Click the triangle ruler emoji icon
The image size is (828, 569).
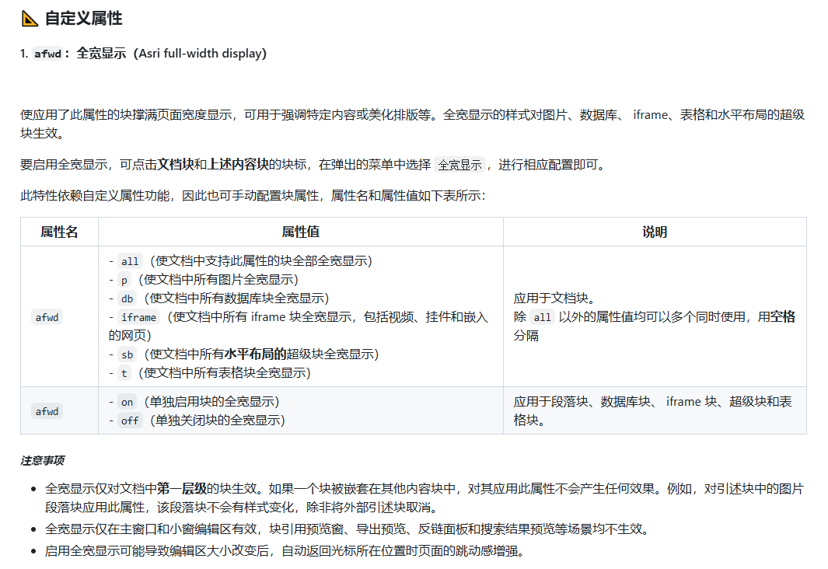[x=30, y=19]
